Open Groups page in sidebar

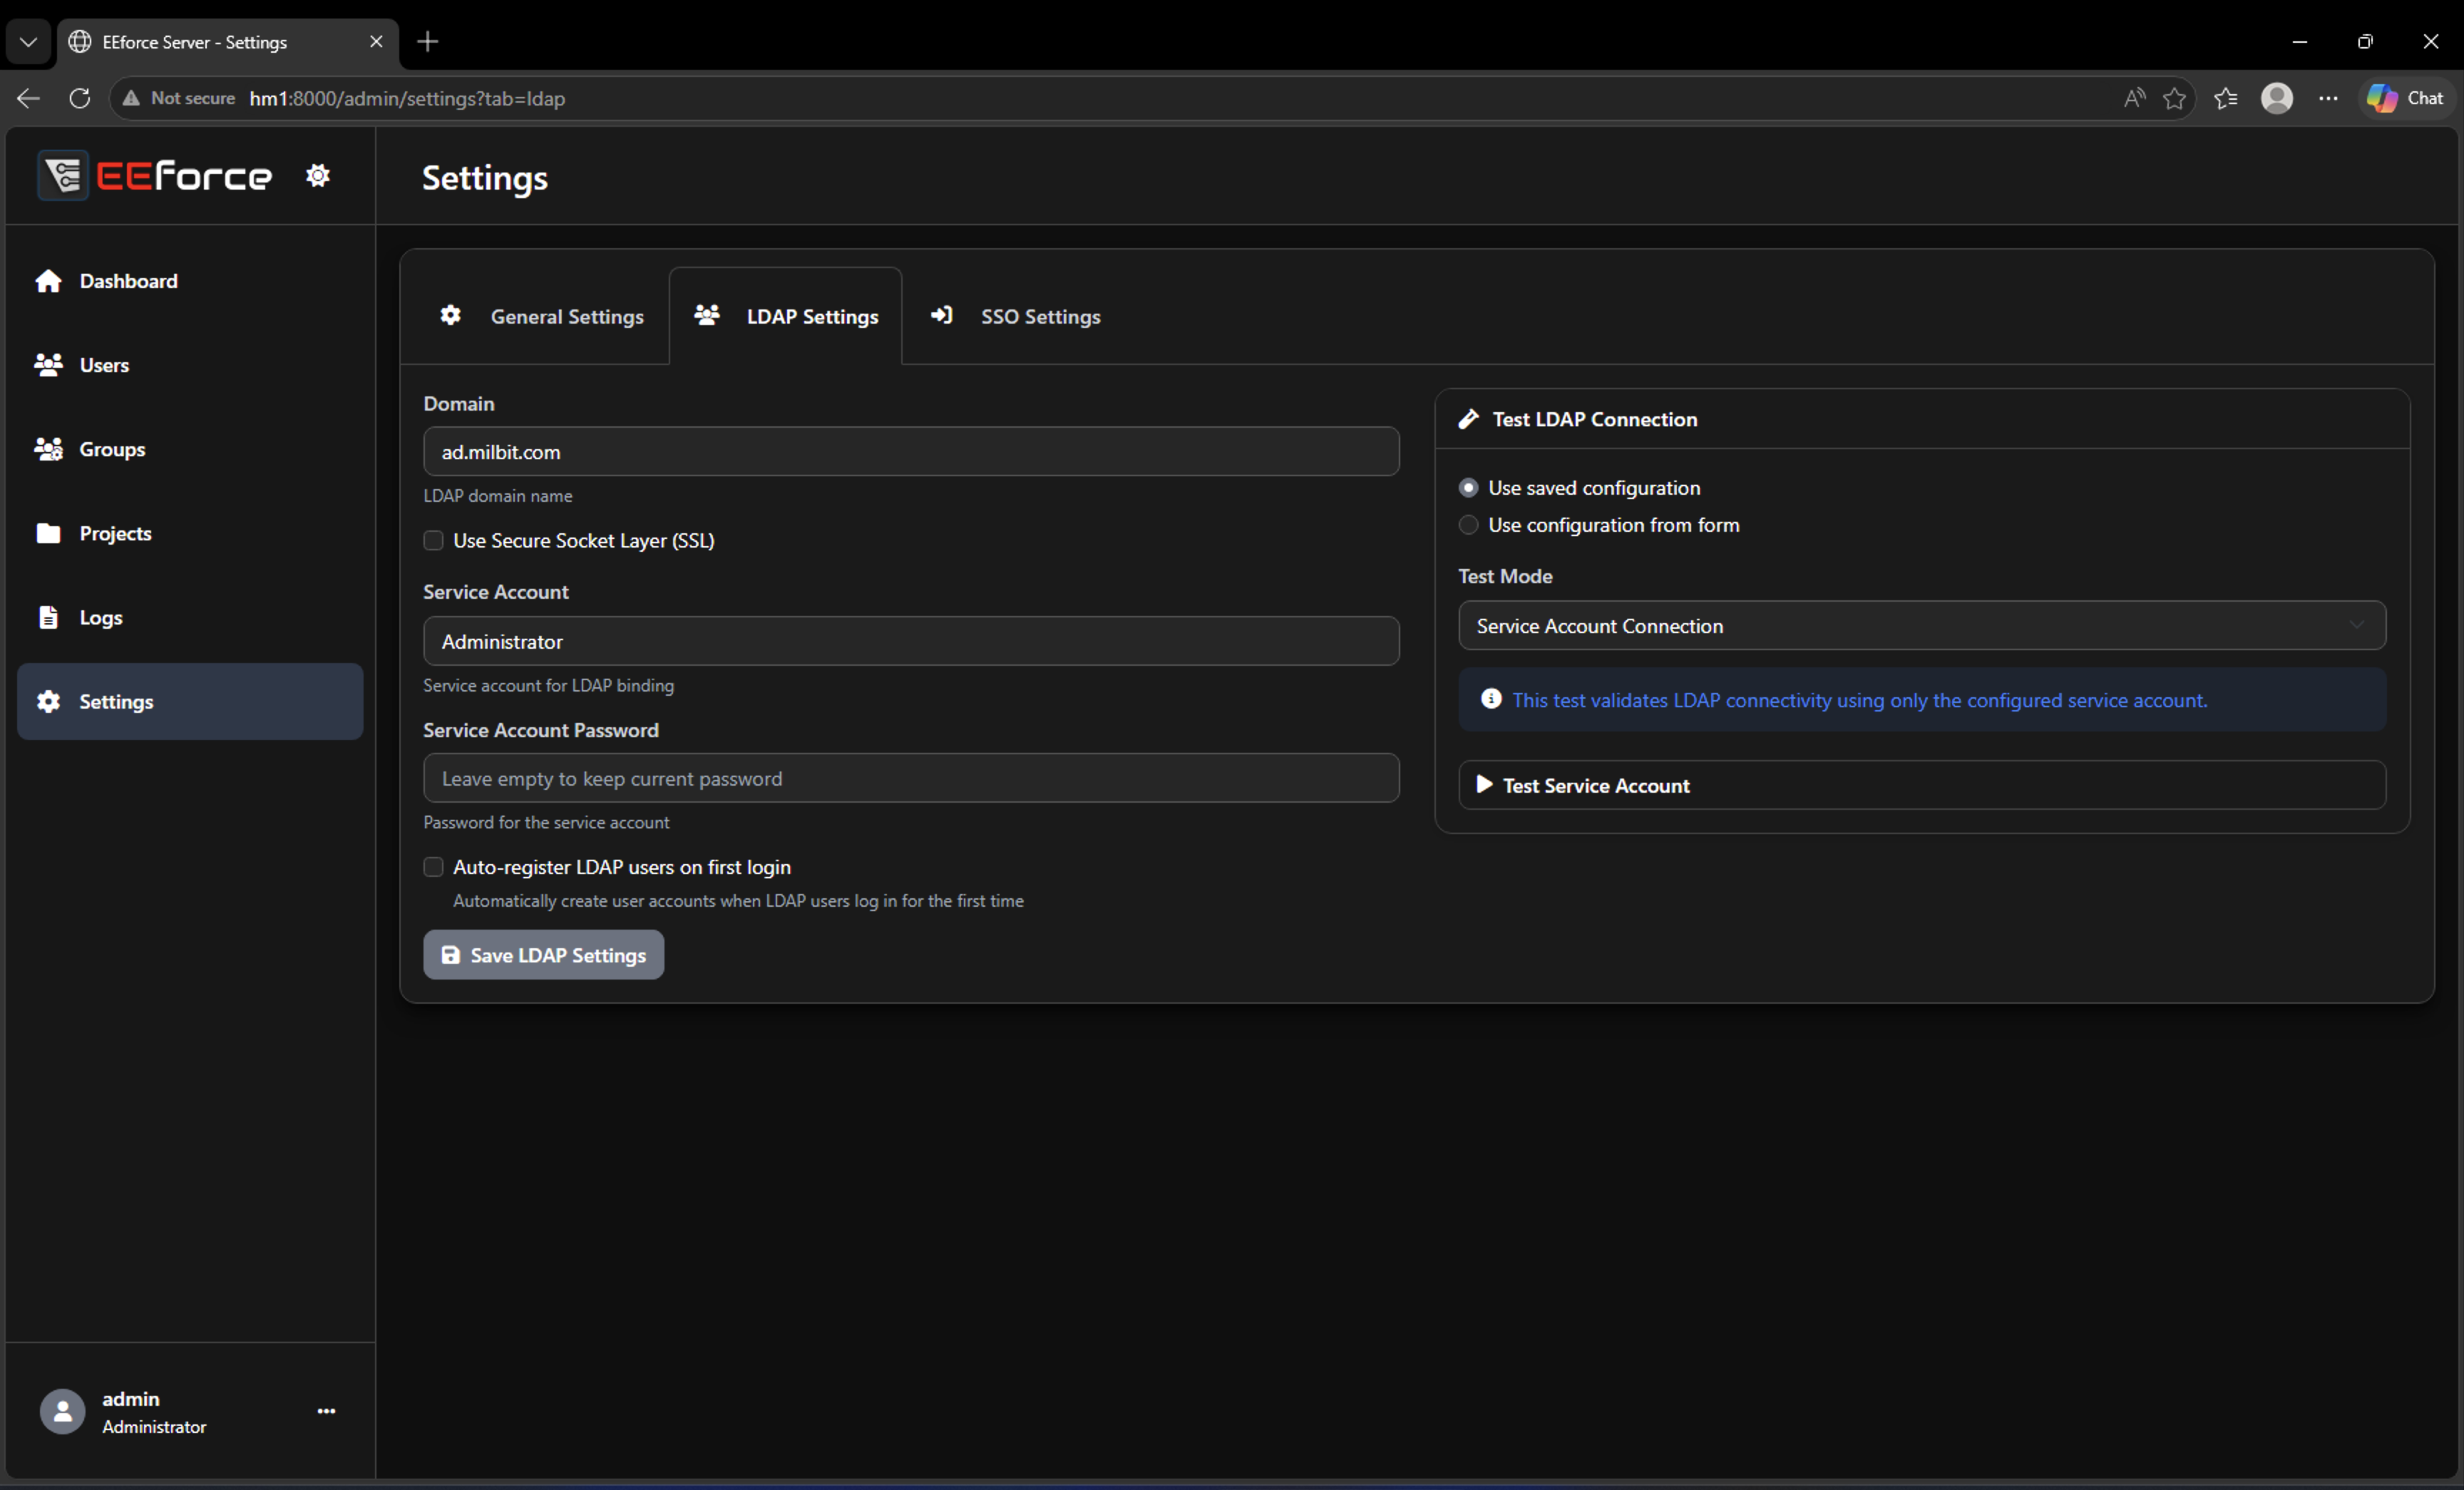(190, 449)
